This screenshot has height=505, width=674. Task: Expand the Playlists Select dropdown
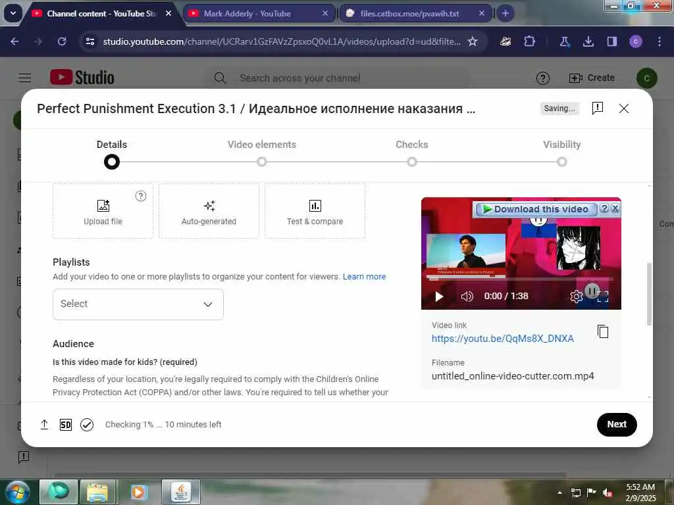(138, 304)
